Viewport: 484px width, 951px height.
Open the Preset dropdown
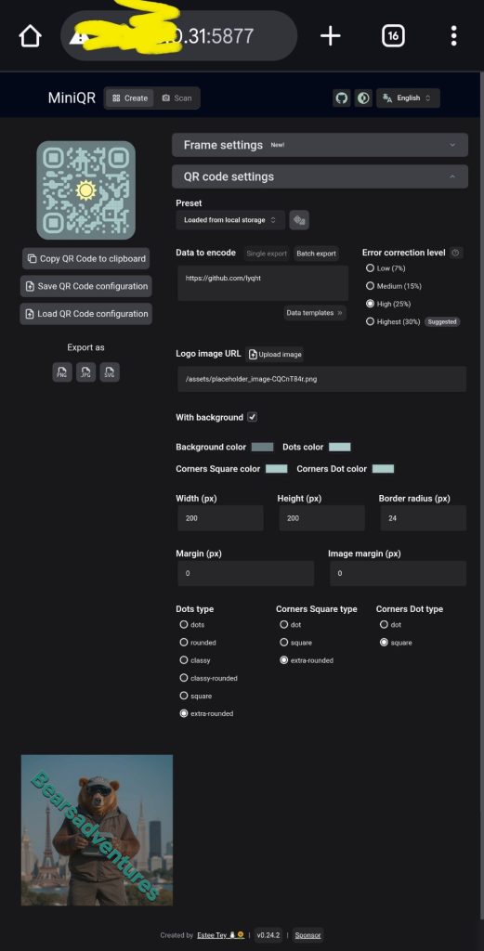[x=230, y=219]
